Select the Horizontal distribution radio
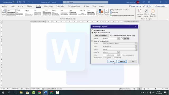 point(113,58)
